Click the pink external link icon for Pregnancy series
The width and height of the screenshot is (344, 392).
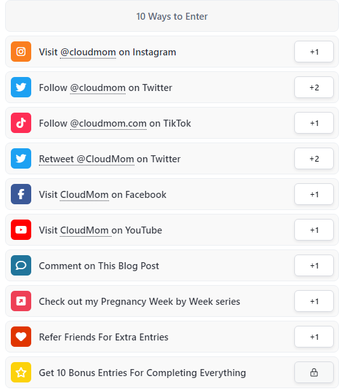(21, 301)
